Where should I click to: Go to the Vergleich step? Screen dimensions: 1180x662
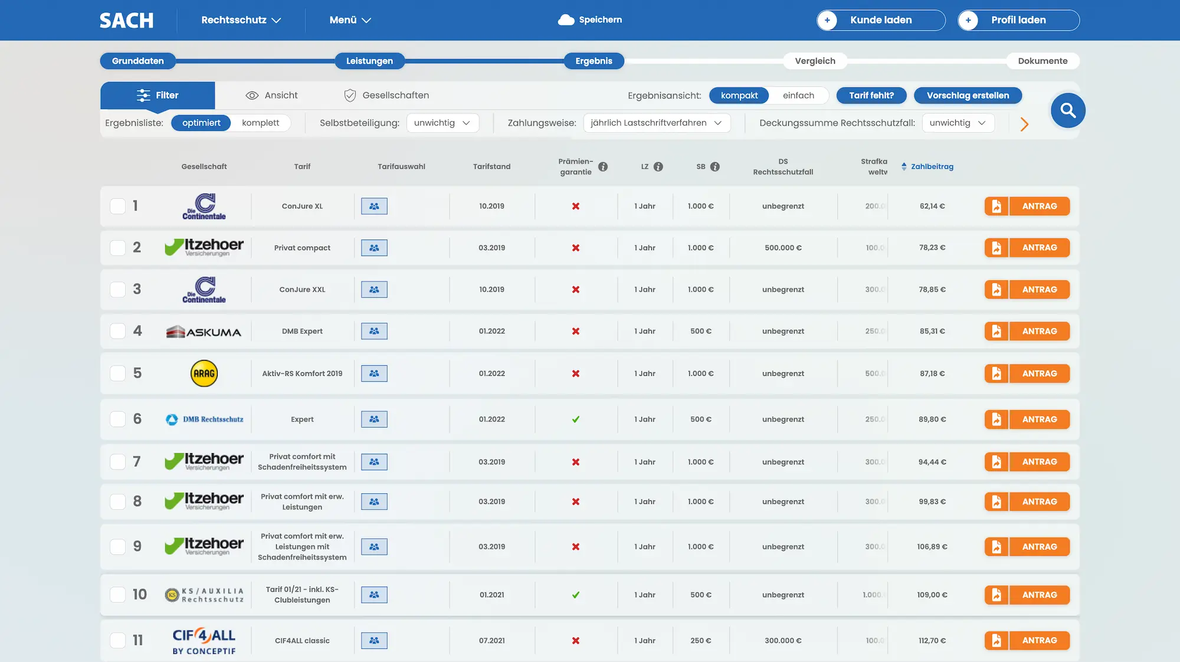[x=815, y=61]
